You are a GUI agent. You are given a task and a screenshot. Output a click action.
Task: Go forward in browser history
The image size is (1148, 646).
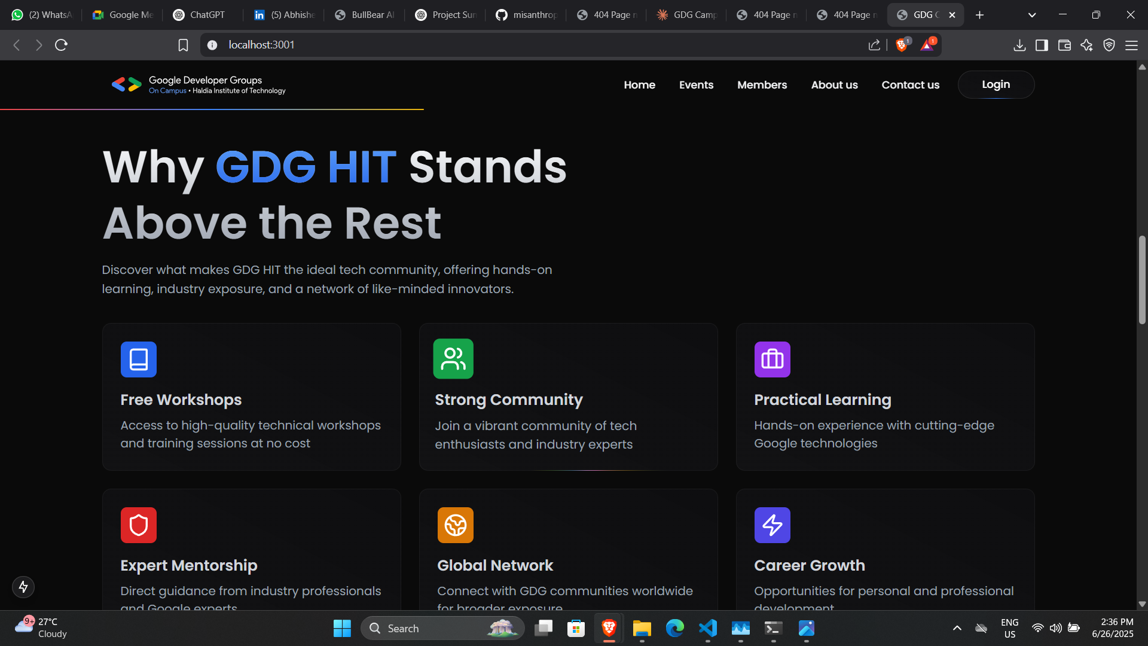tap(39, 45)
